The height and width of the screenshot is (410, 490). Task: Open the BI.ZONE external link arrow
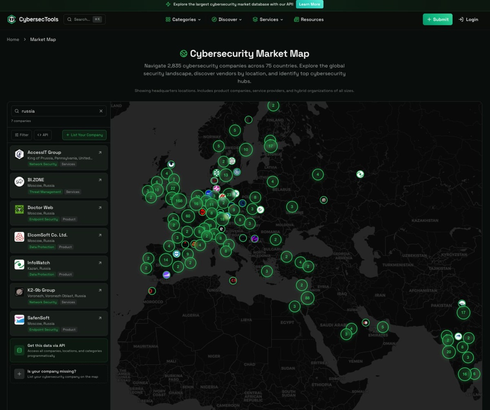point(100,180)
